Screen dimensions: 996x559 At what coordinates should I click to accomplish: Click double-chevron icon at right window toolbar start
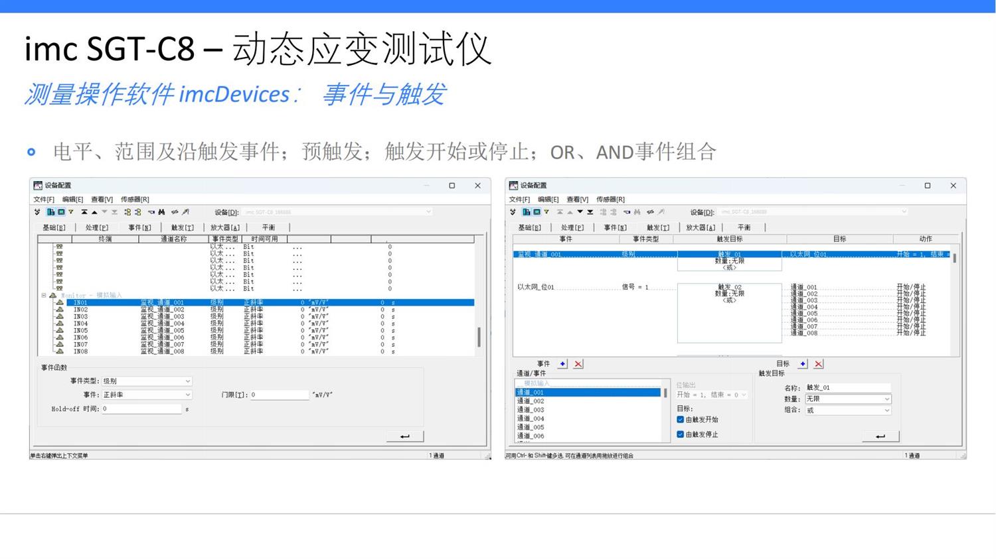coord(513,212)
